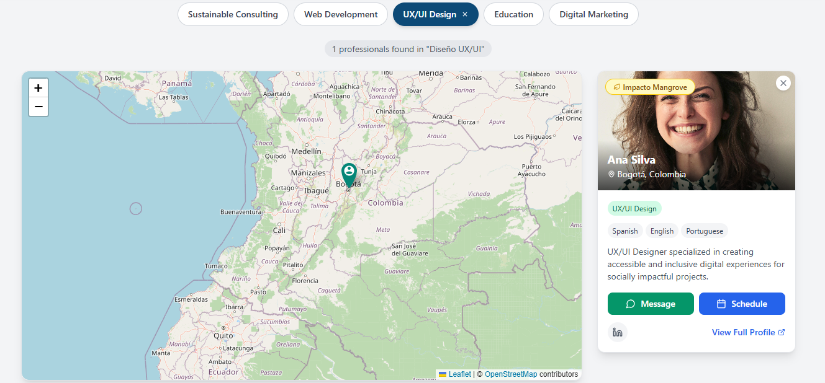Click the professionals found results label
The image size is (825, 383).
tap(408, 49)
